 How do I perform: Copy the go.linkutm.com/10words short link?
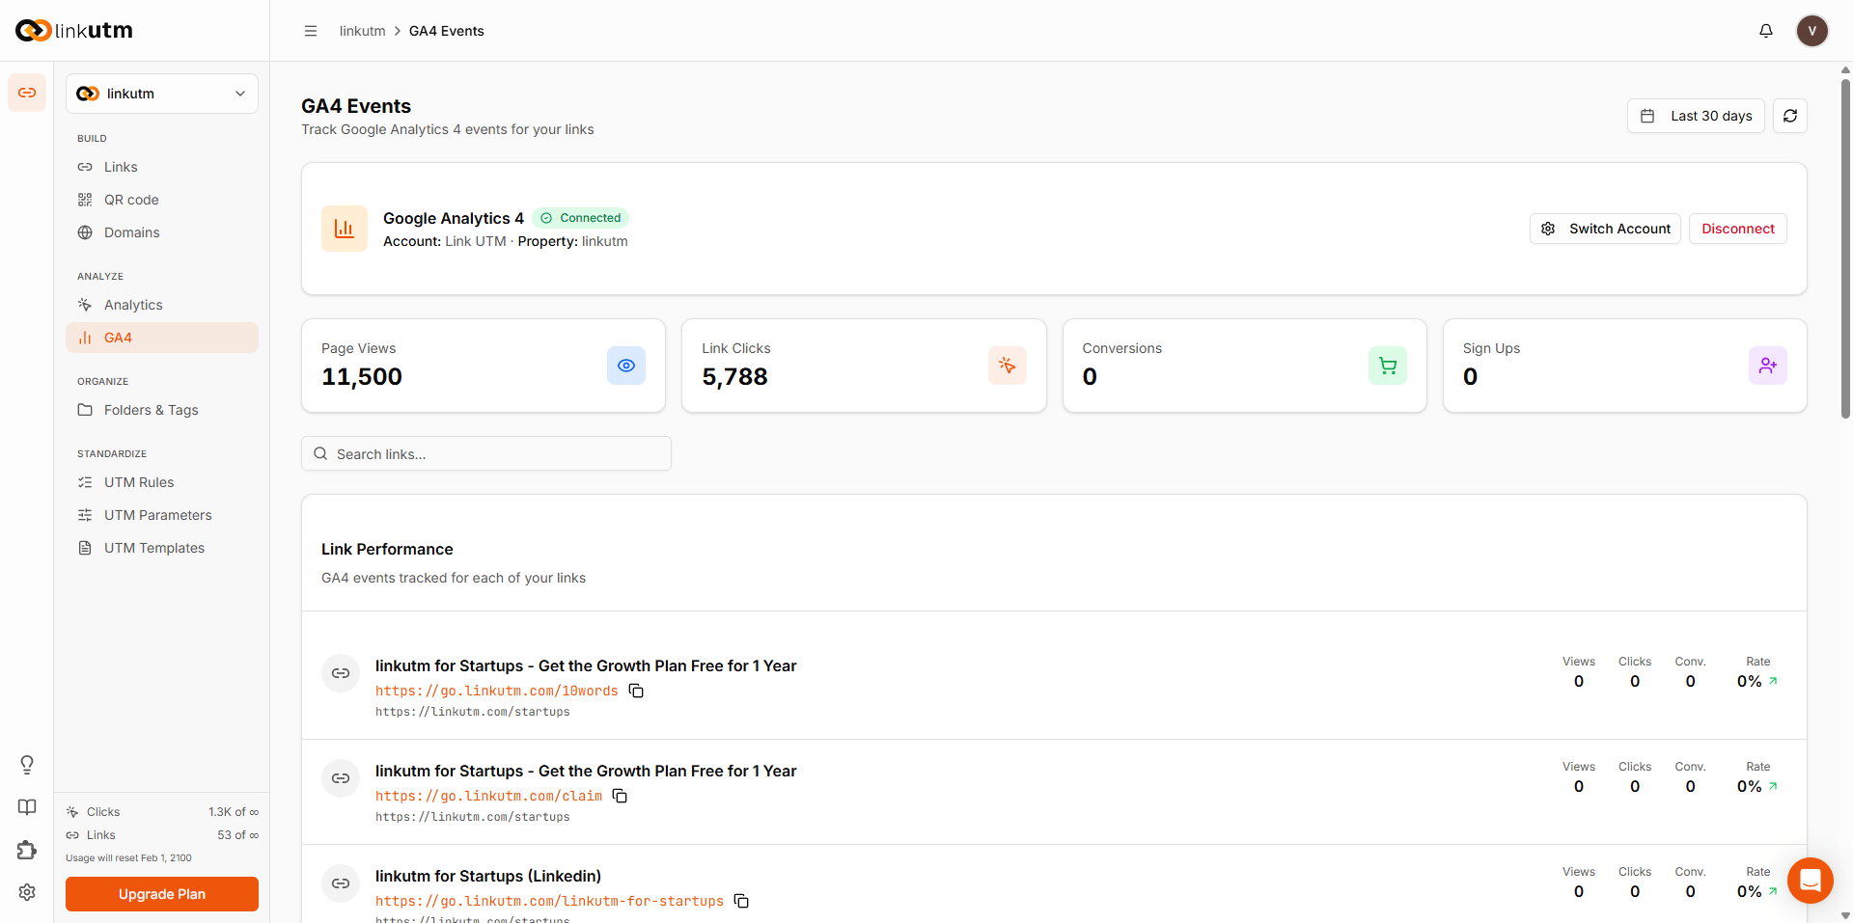636,691
